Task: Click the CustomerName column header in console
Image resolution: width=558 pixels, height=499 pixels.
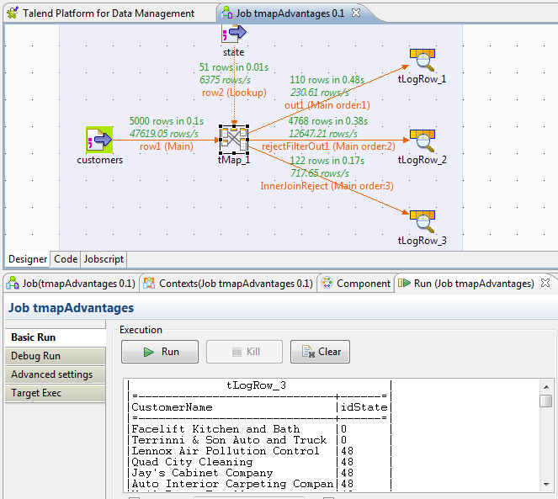Action: click(172, 406)
